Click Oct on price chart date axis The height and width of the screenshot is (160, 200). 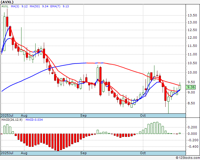[x=143, y=115]
